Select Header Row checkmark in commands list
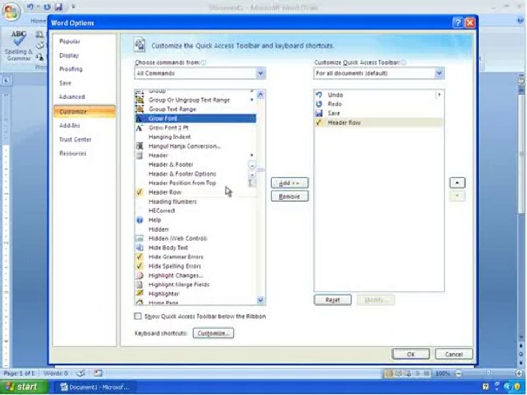 click(139, 192)
